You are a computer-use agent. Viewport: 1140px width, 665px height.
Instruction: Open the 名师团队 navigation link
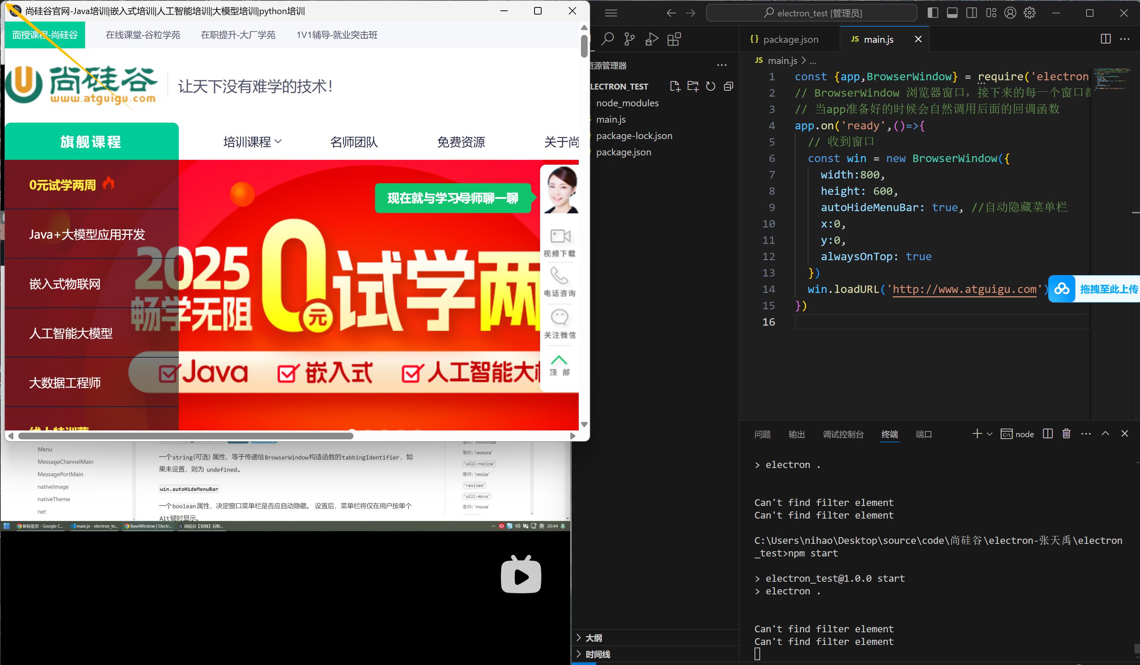point(354,142)
